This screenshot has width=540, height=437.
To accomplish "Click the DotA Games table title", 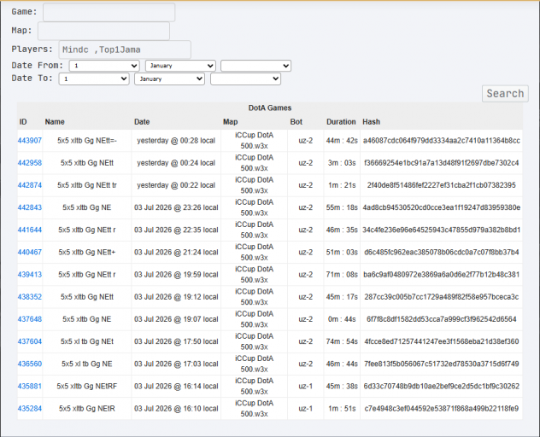I will [x=270, y=108].
